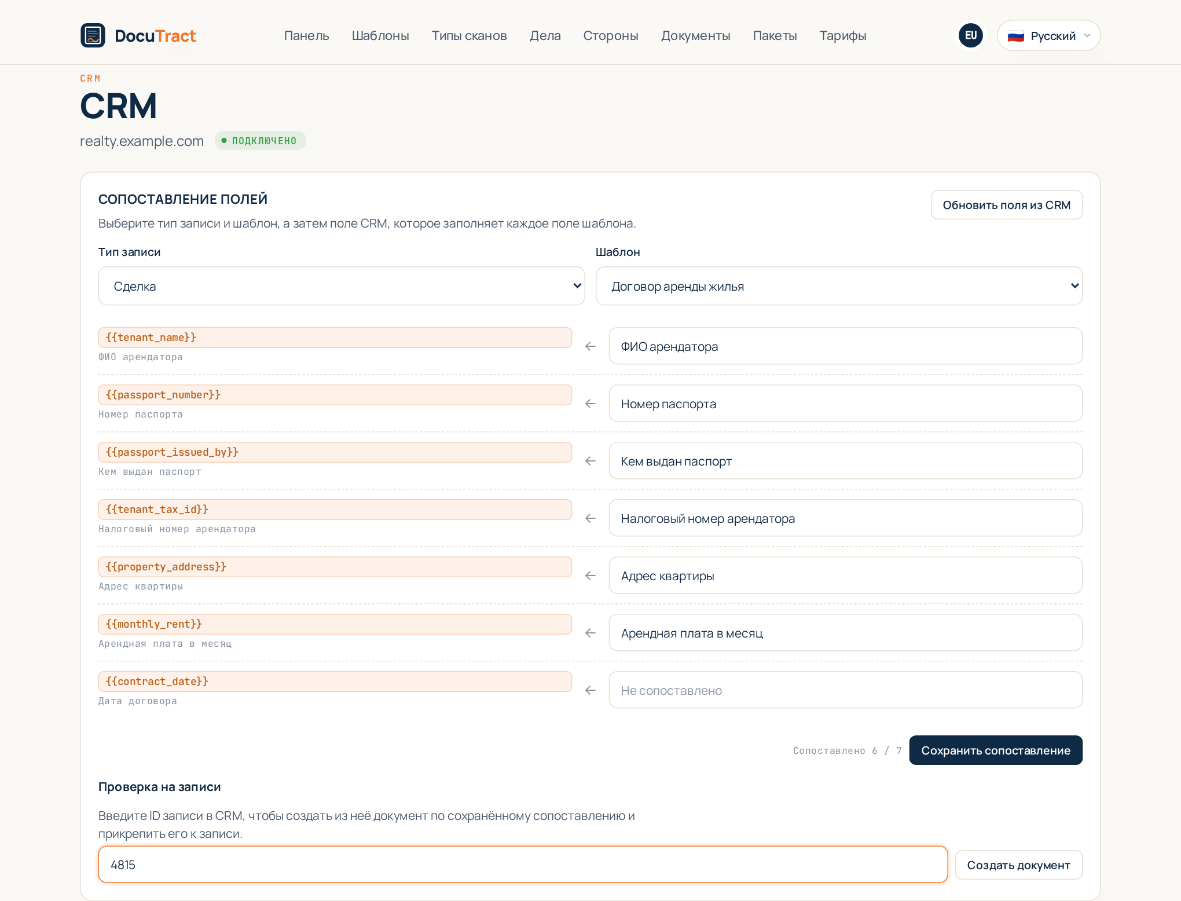This screenshot has height=901, width=1181.
Task: Expand the Тип записи dropdown showing Сделка
Action: (342, 286)
